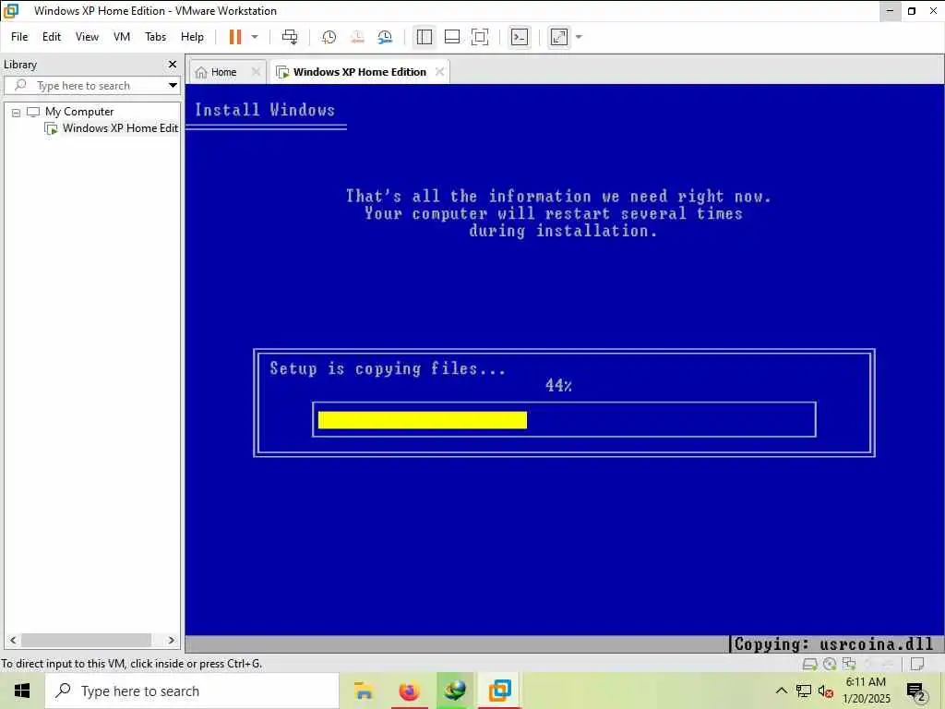Close the Library panel
The width and height of the screenshot is (945, 709).
pos(173,64)
